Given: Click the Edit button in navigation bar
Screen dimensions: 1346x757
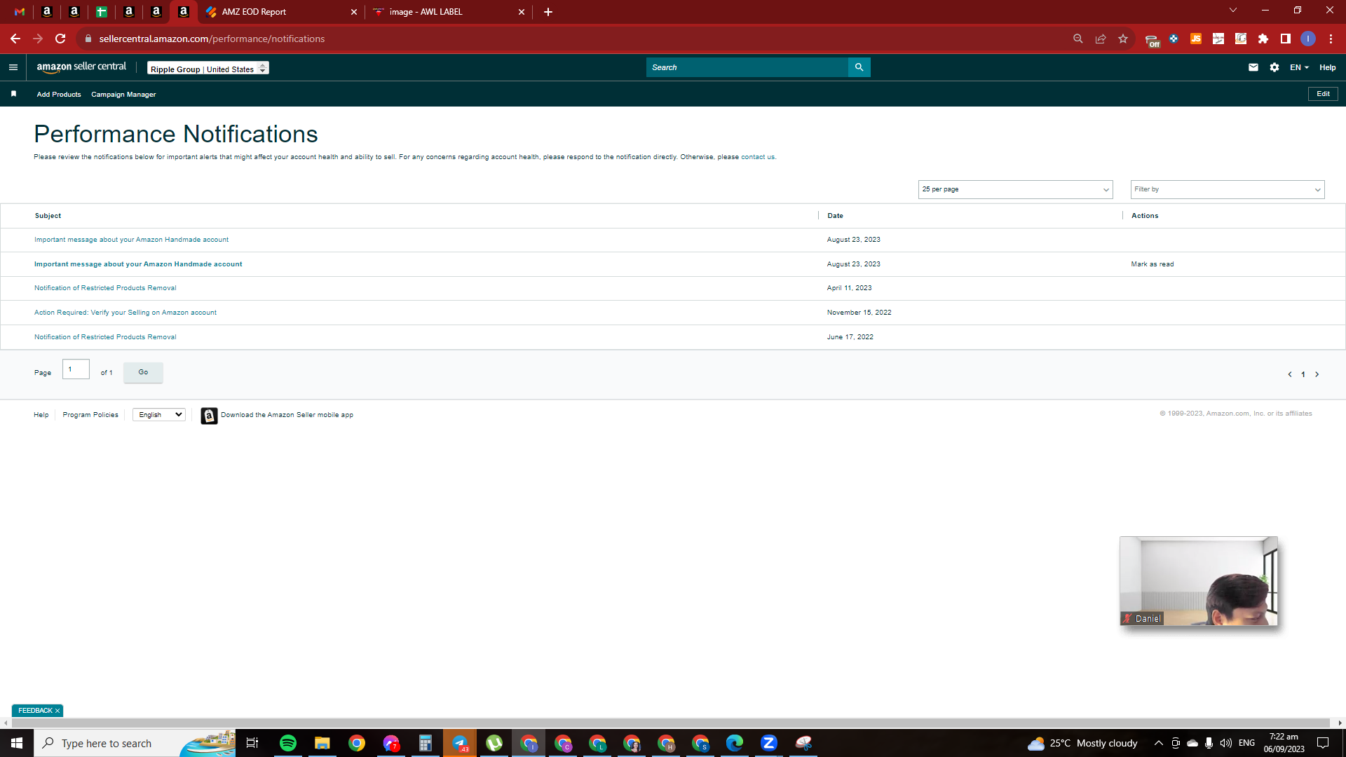Looking at the screenshot, I should pos(1323,94).
